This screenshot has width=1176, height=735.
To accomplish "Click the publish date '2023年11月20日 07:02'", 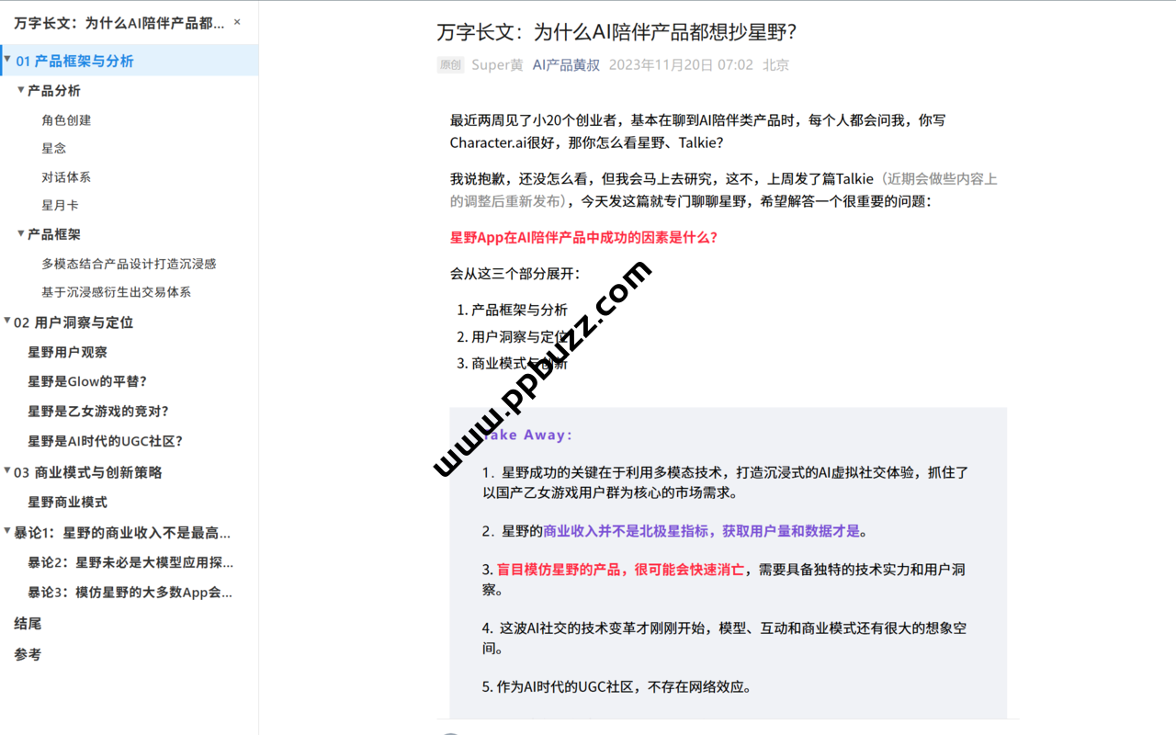I will coord(681,65).
